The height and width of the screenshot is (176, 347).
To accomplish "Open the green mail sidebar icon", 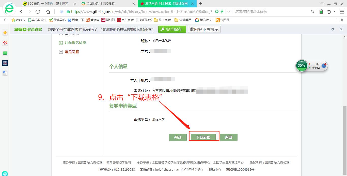I will [x=5, y=53].
